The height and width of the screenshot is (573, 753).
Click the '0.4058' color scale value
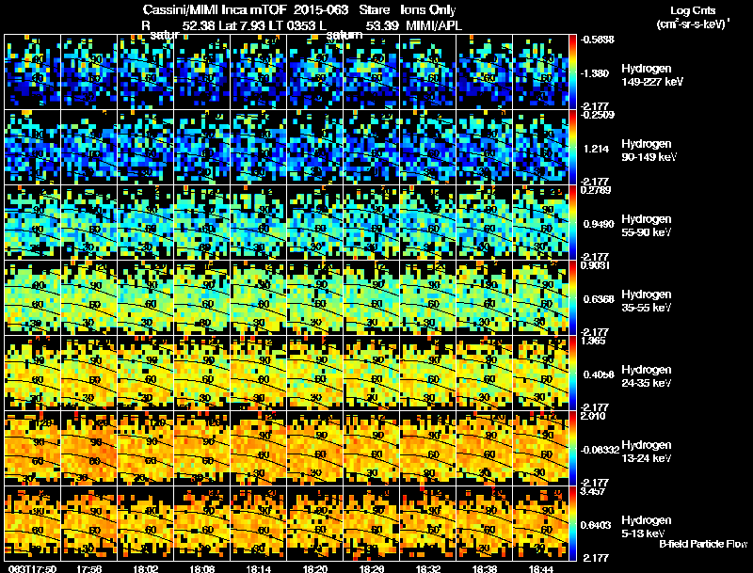tap(599, 374)
